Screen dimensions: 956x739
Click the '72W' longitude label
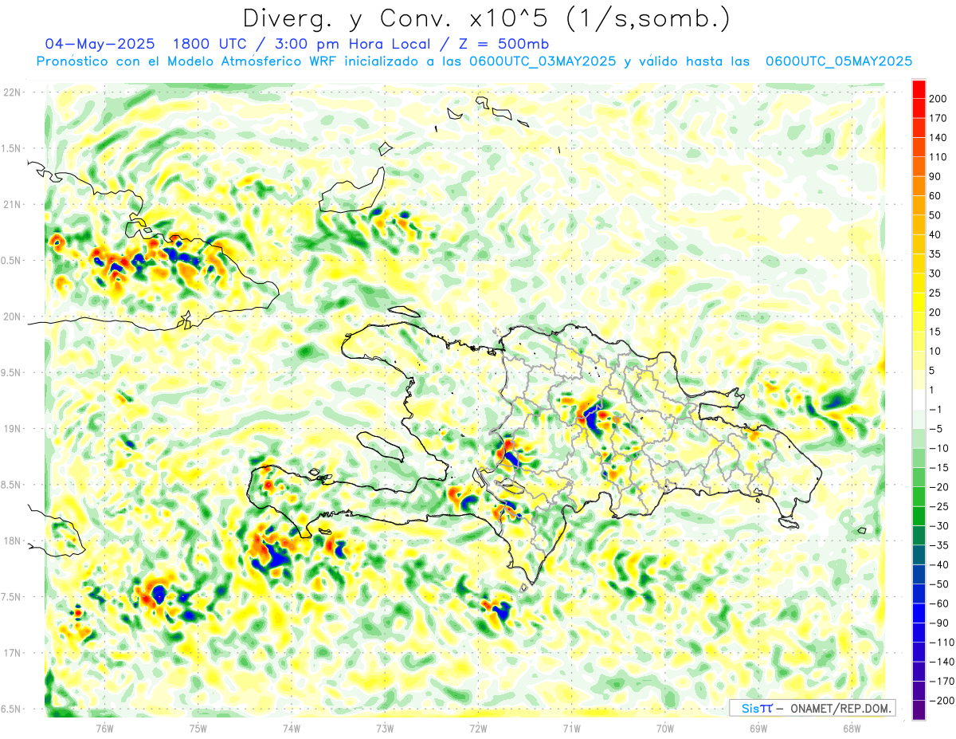click(x=478, y=727)
